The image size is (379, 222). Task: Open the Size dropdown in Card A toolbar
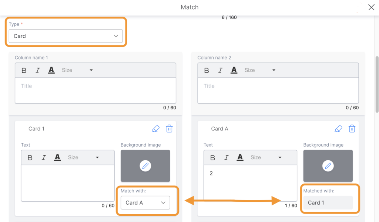coord(266,157)
